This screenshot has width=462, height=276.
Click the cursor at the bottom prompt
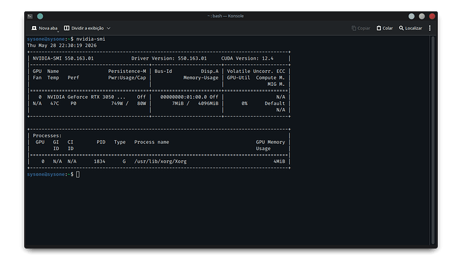click(x=78, y=175)
